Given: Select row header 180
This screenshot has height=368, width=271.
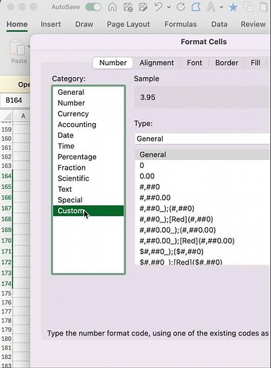Looking at the screenshot, I should pos(6,338).
